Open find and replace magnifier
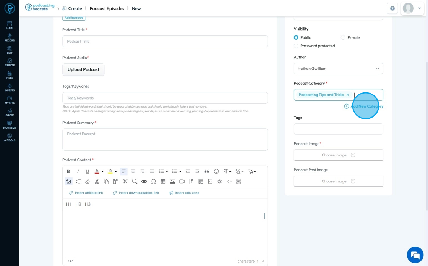 (x=135, y=182)
